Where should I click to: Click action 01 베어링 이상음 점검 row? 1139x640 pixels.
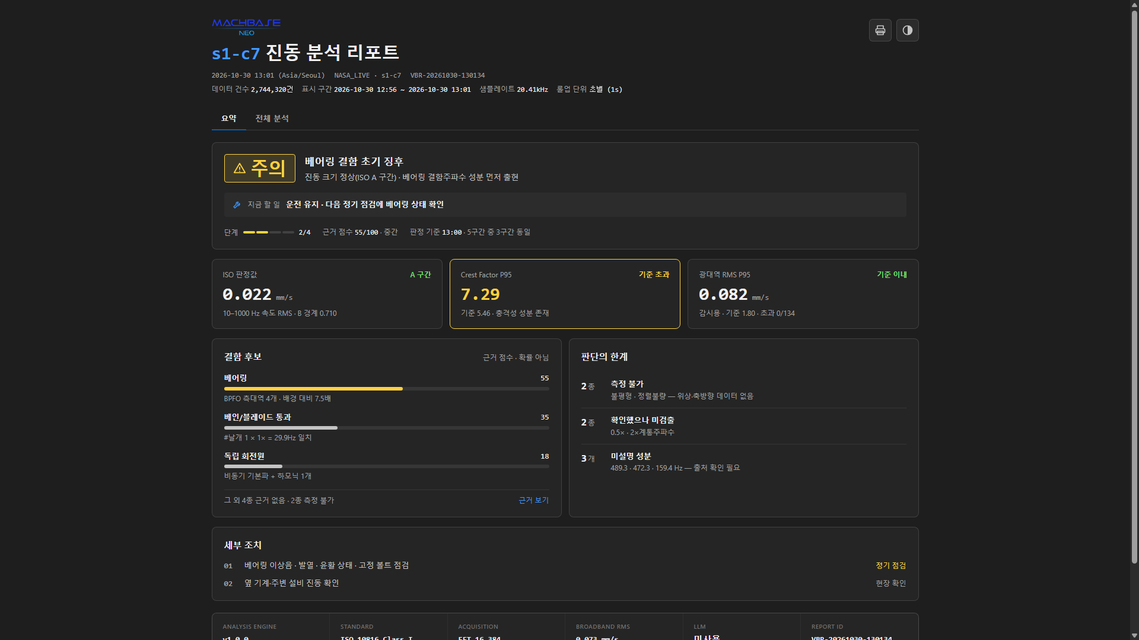565,565
